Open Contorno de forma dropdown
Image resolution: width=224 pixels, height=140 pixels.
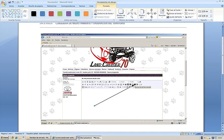(104, 14)
